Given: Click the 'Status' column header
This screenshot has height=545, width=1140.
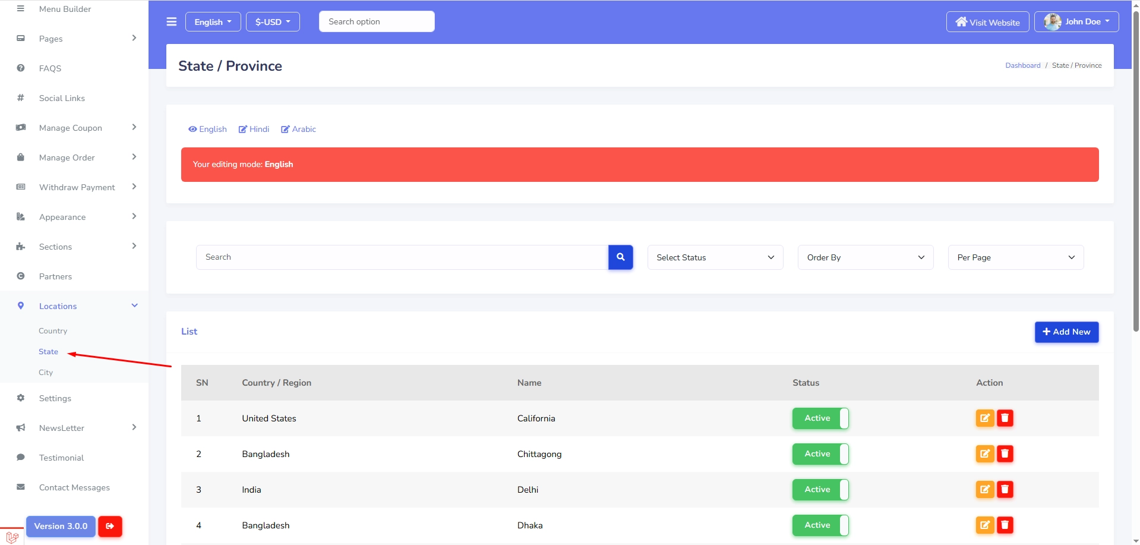Looking at the screenshot, I should pos(806,383).
